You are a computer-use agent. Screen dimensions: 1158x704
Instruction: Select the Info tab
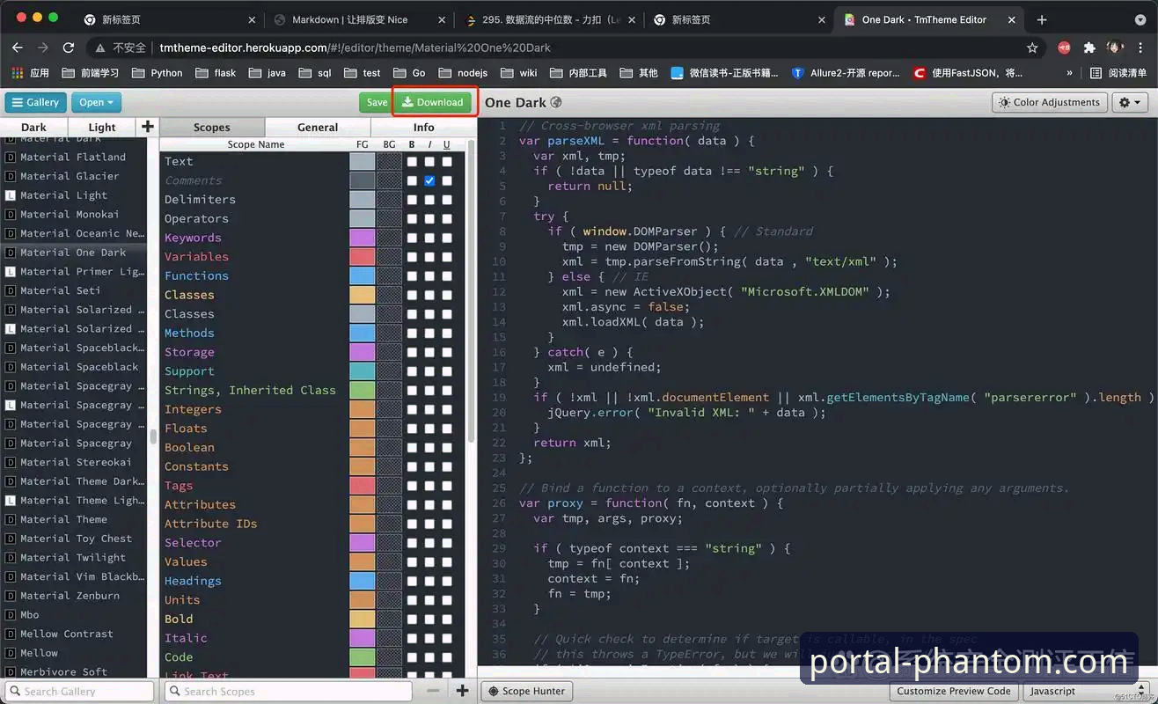[x=424, y=127]
